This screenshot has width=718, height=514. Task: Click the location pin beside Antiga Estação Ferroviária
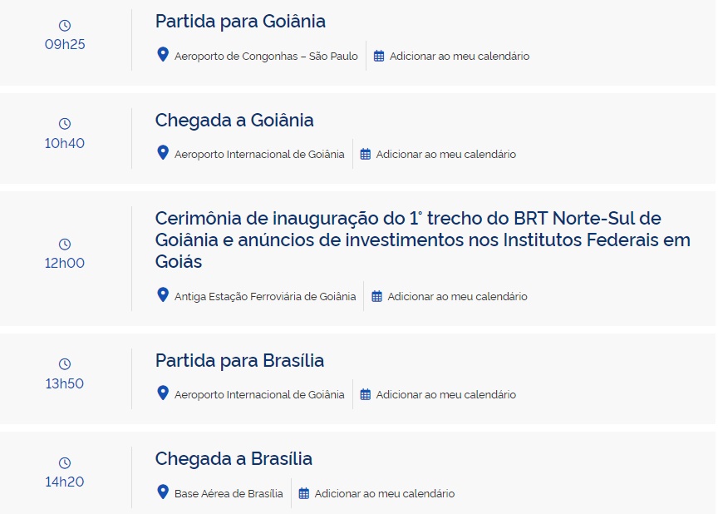tap(163, 294)
